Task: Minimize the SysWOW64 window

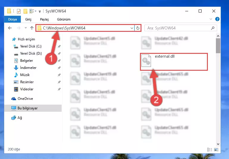Action: 187,11
